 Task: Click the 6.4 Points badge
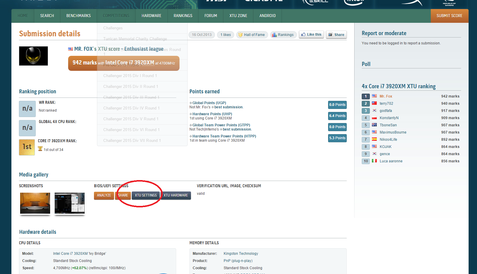[337, 116]
